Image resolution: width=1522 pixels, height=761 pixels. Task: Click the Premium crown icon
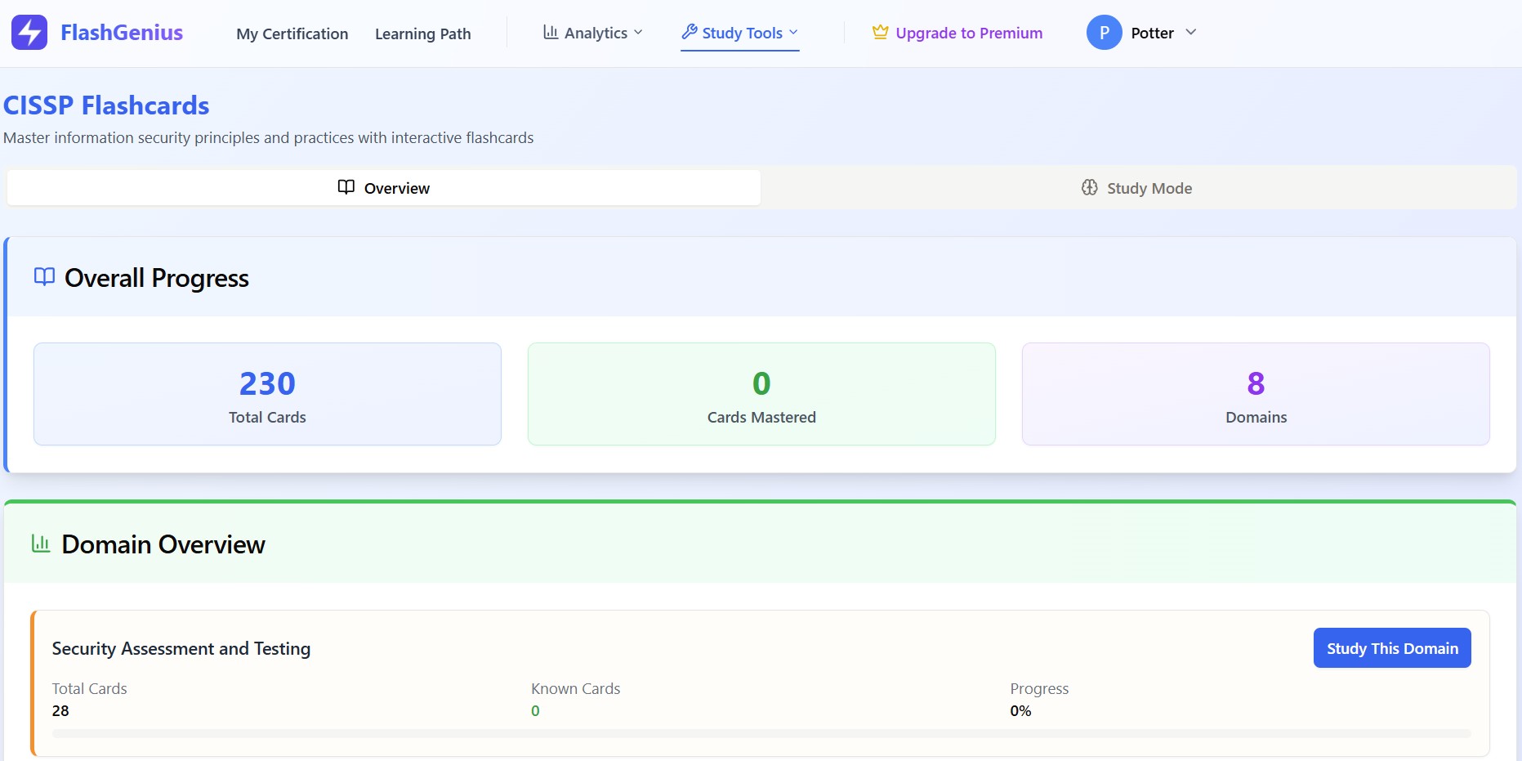[880, 33]
